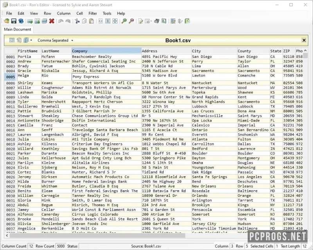The width and height of the screenshot is (313, 250).
Task: Paste from clipboard icon
Action: 92,21
